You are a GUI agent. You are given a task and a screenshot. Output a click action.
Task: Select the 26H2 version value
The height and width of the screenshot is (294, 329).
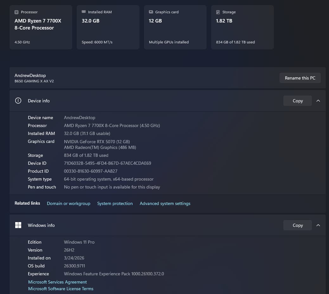point(69,250)
